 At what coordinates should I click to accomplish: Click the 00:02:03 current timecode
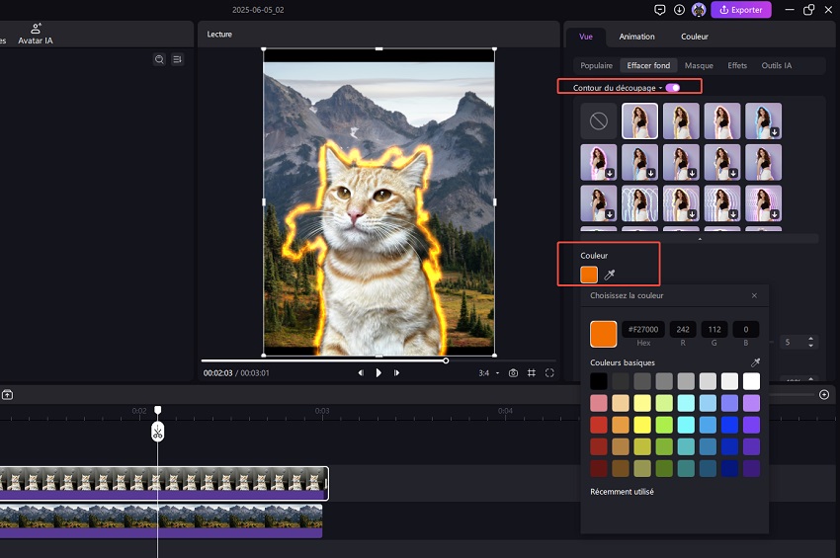pyautogui.click(x=217, y=372)
